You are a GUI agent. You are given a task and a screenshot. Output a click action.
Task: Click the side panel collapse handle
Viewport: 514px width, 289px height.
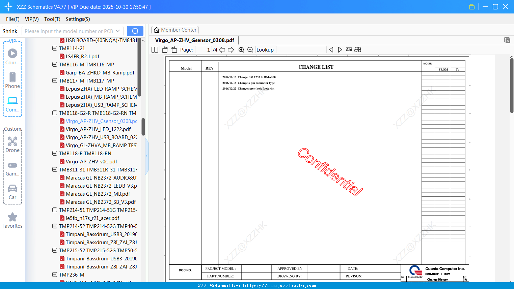coord(147,156)
